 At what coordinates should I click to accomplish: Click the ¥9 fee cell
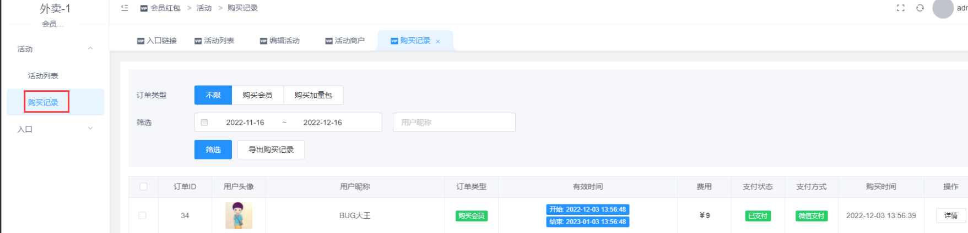[704, 215]
